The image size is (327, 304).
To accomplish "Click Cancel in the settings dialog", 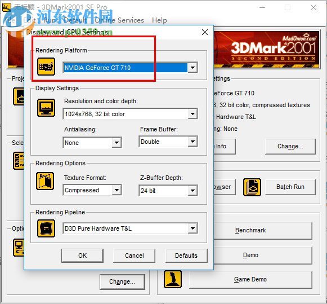I will coord(135,255).
